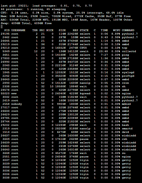The height and width of the screenshot is (183, 142).
Task: Select the 'cron' command name
Action: (x=125, y=83)
